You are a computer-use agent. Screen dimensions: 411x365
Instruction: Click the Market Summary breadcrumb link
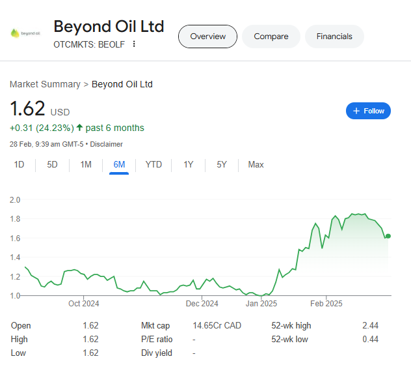click(45, 84)
